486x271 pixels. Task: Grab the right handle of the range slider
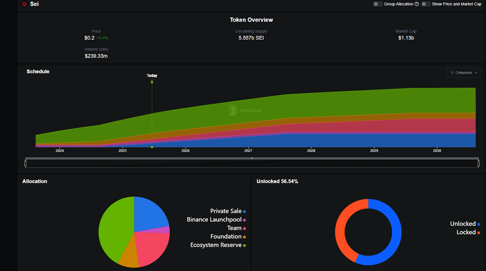pos(478,164)
